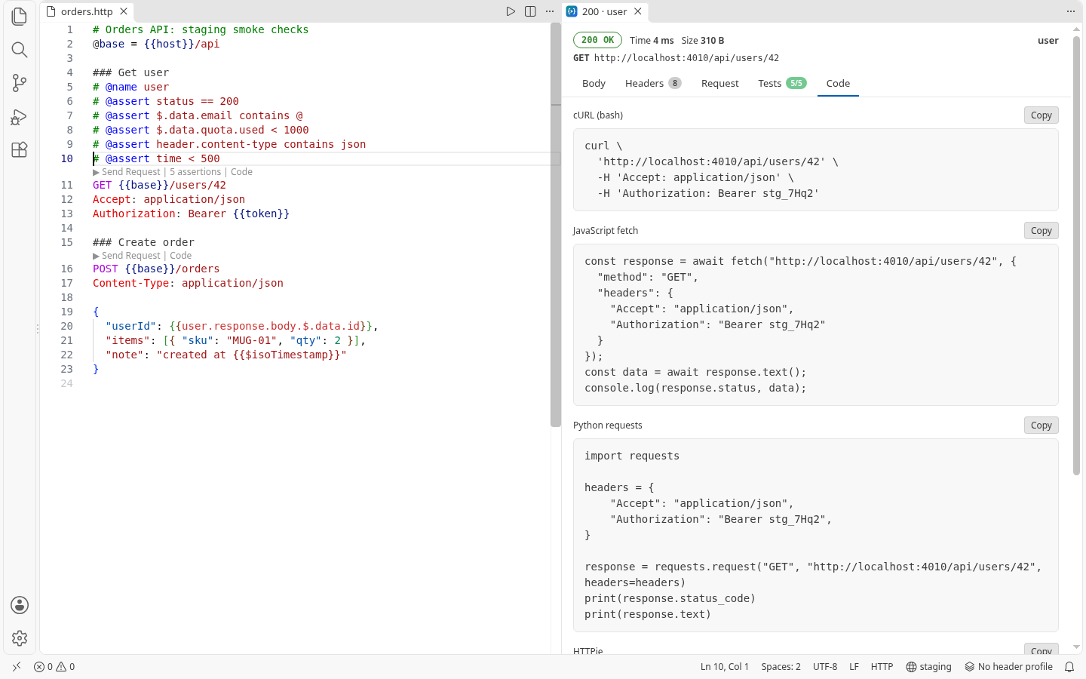This screenshot has height=679, width=1086.
Task: Click the 5 assertions code lens
Action: tap(195, 172)
